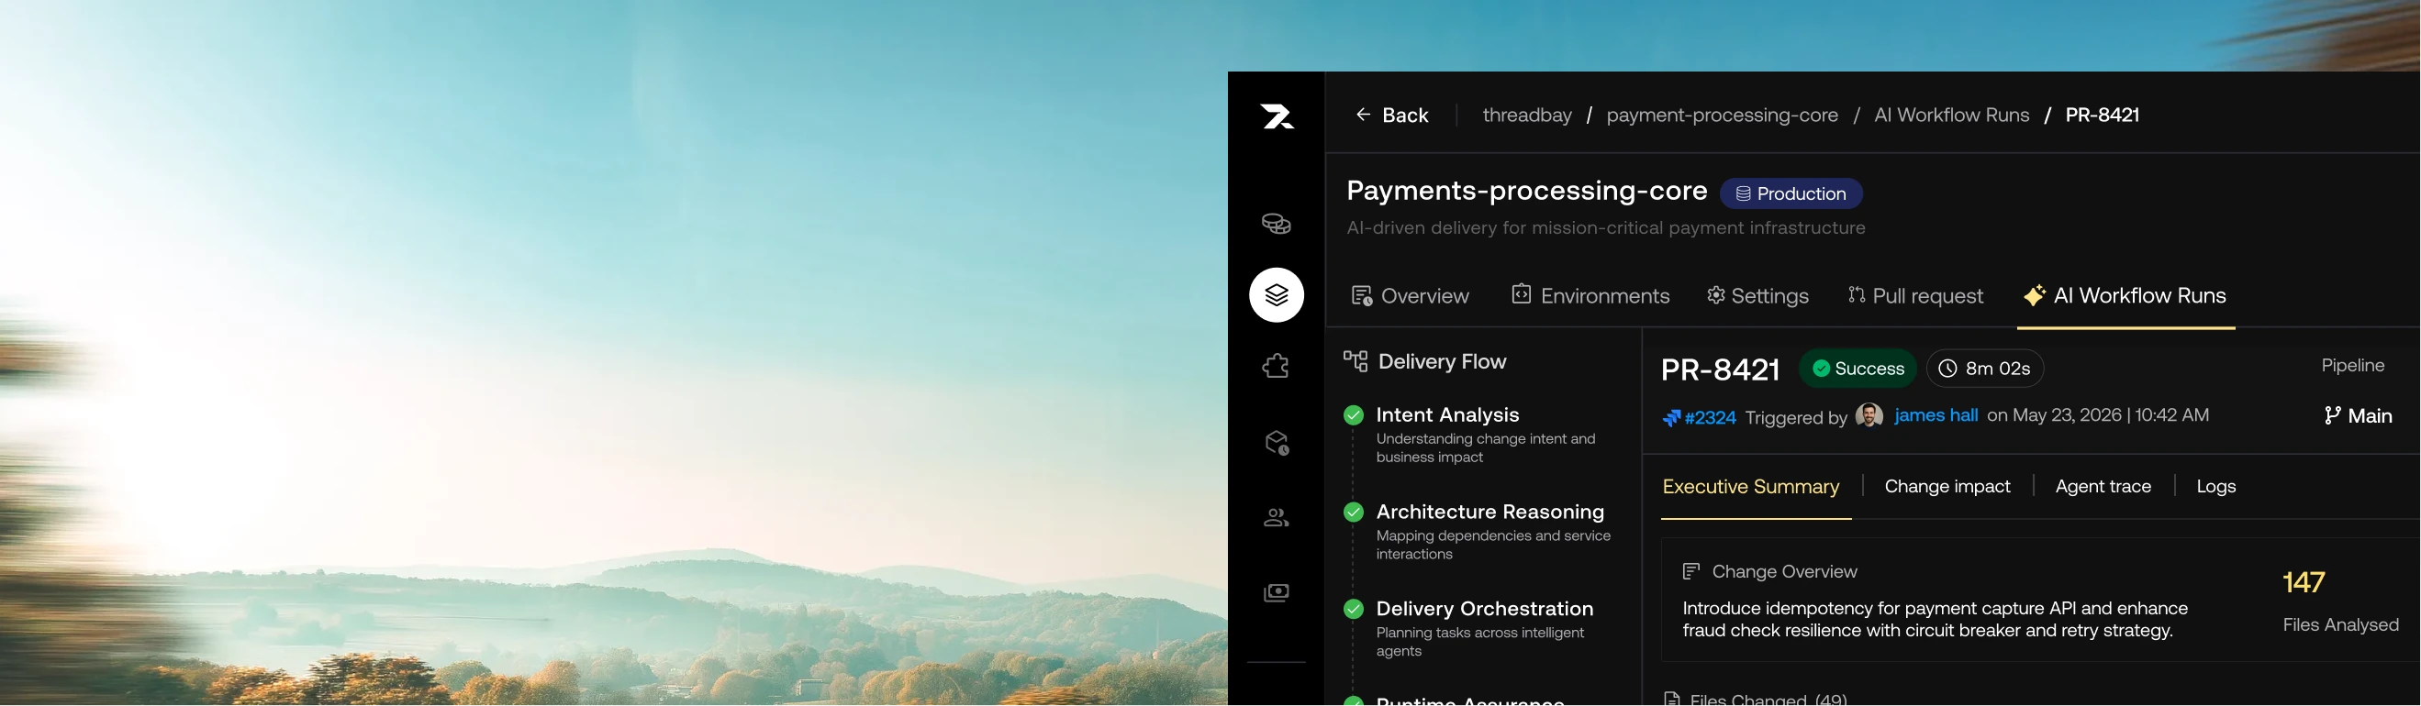
Task: Click the Architecture Reasoning green checkmark
Action: point(1354,512)
